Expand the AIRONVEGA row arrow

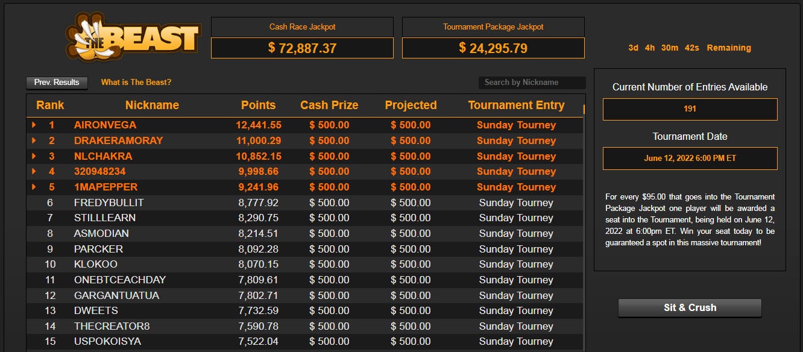(x=34, y=125)
